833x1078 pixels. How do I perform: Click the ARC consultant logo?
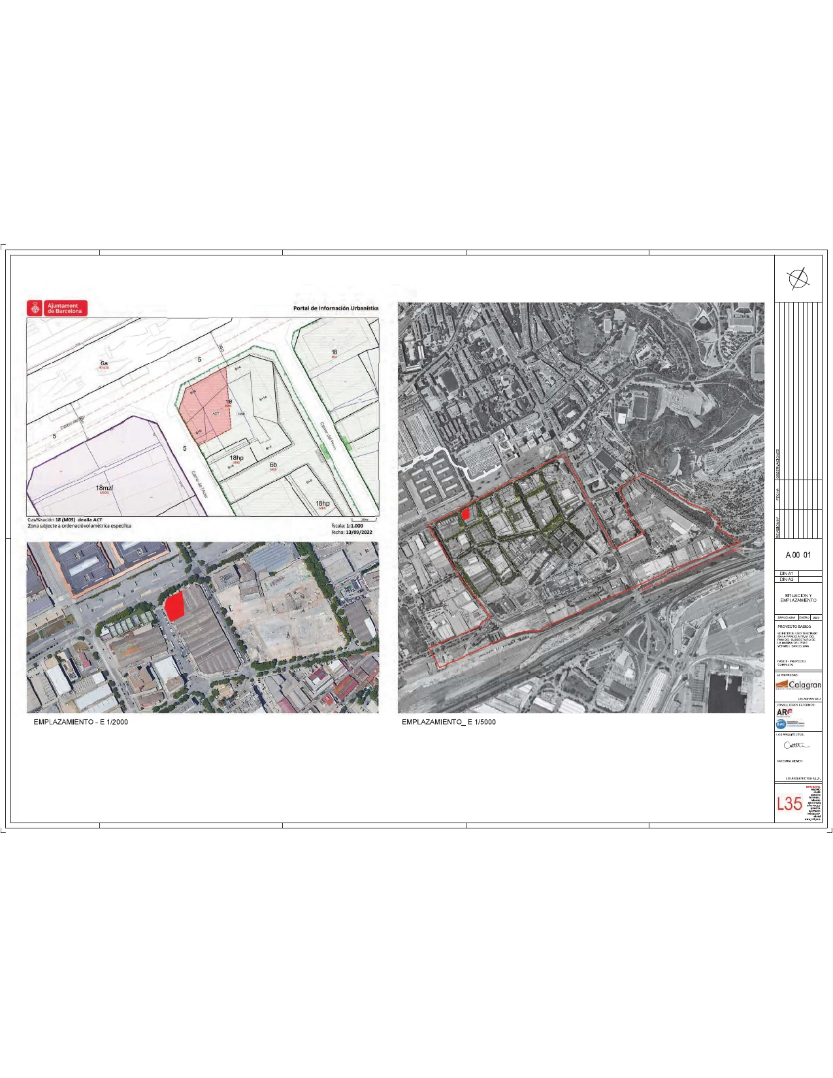[x=785, y=712]
